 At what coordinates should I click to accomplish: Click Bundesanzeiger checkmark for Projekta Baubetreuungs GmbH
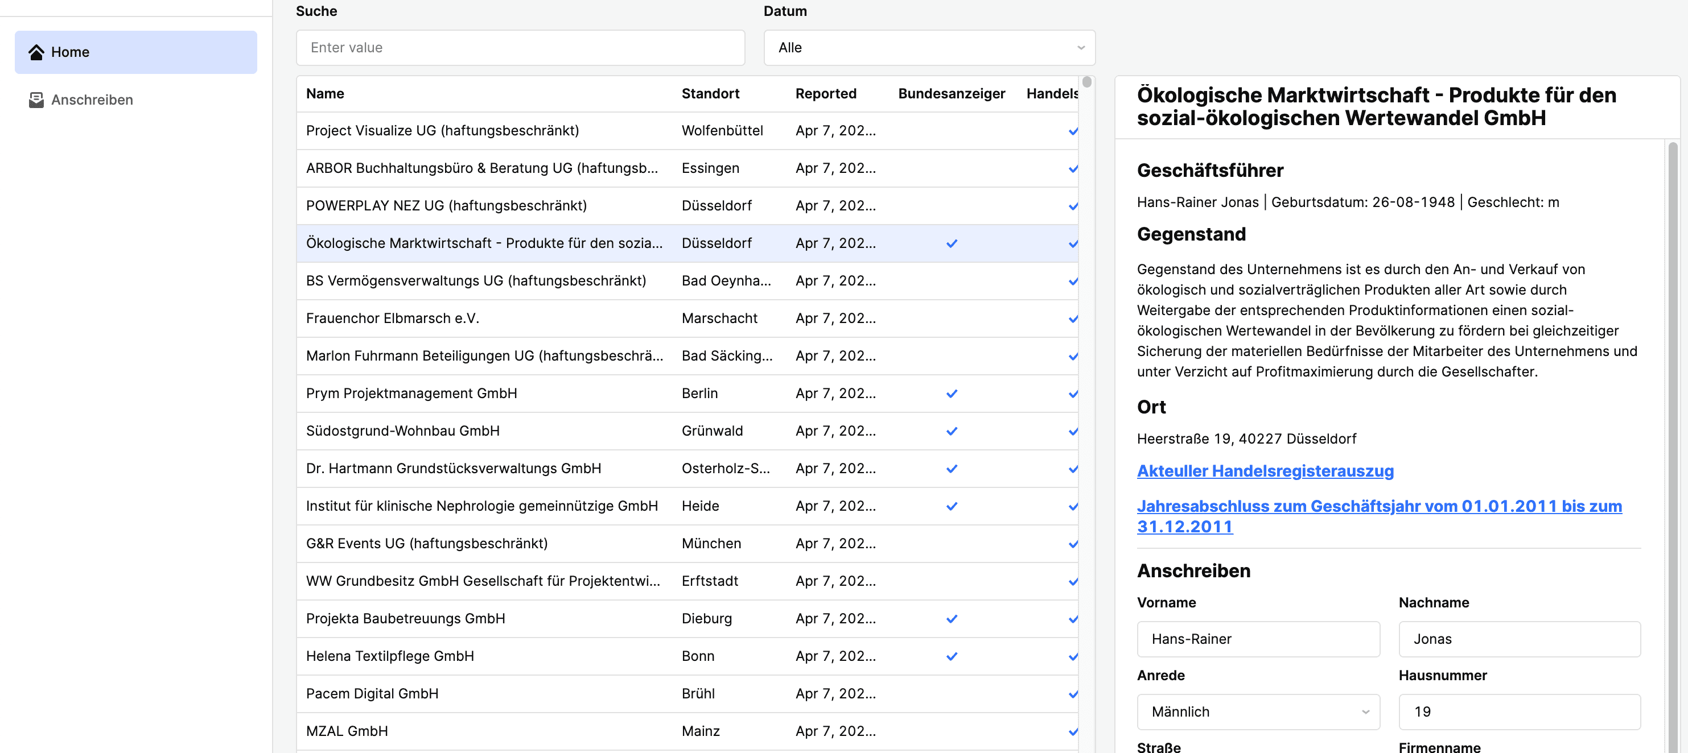(952, 619)
